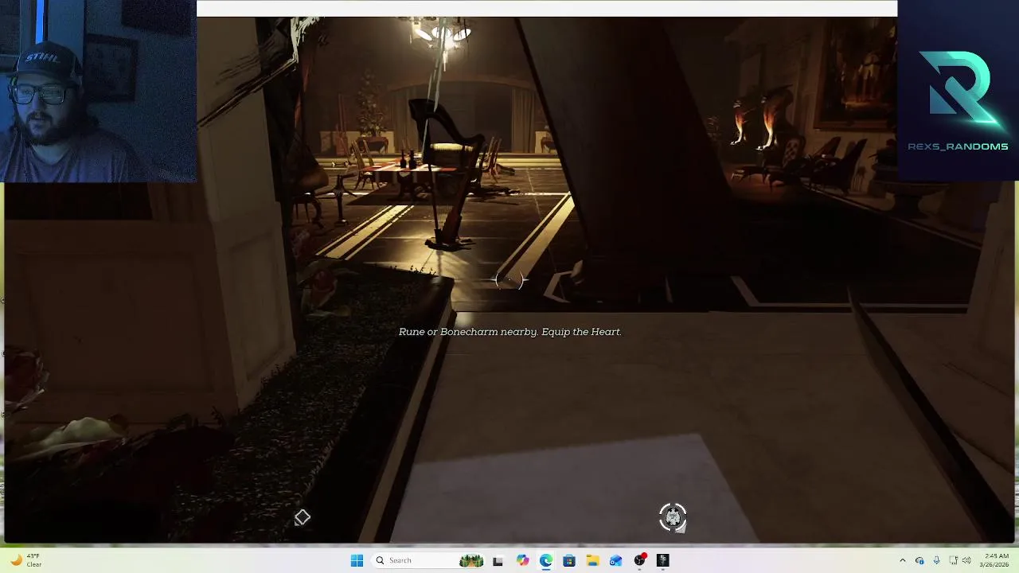Open the Windows Start menu
The image size is (1019, 573).
(x=357, y=560)
